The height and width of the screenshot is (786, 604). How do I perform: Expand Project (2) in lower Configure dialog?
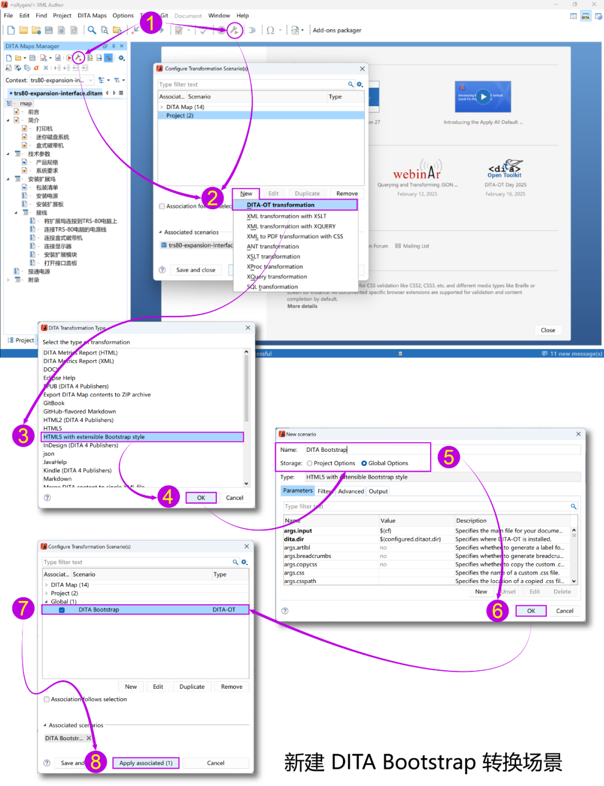[47, 593]
